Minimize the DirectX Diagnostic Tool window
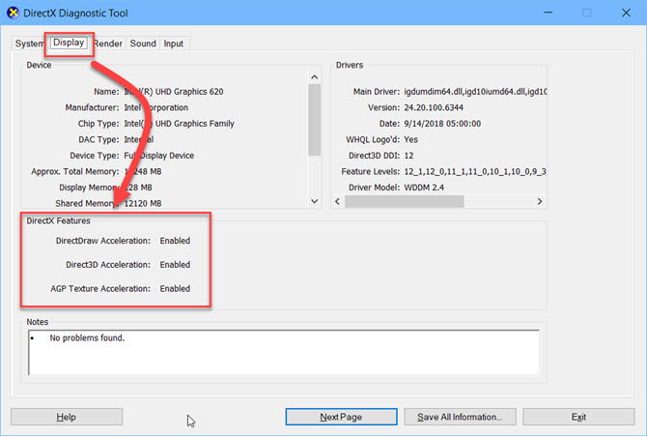The image size is (647, 437). 548,13
